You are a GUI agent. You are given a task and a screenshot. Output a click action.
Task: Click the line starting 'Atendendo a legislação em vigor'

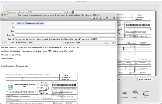point(37,51)
